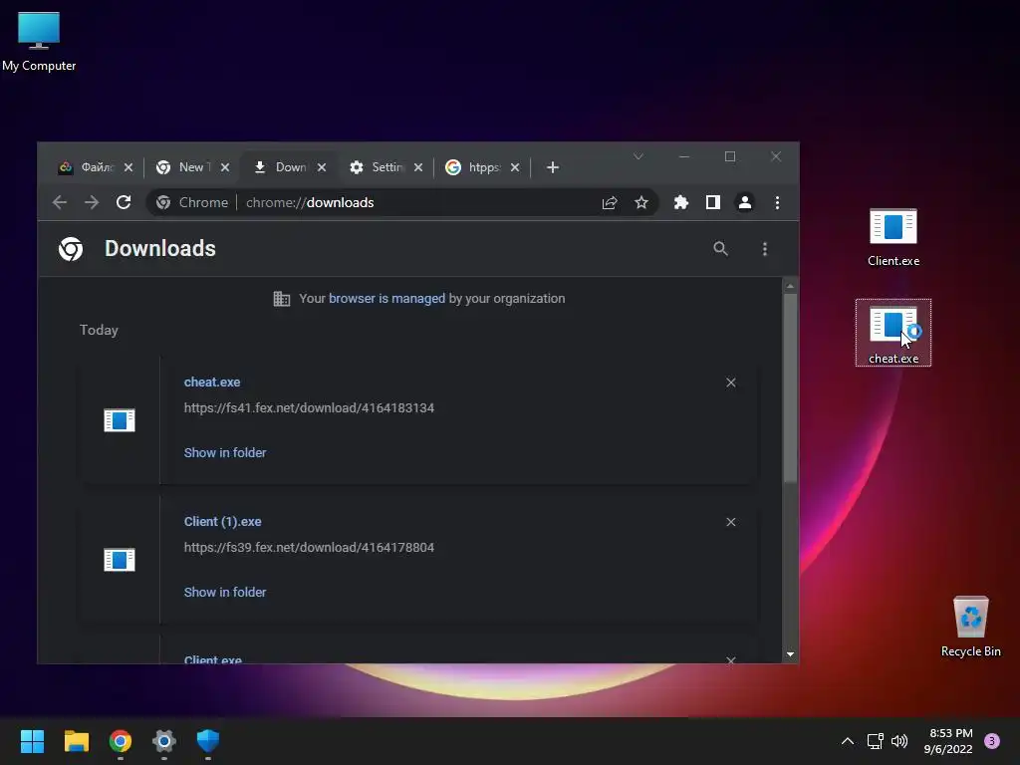Close the New Tab tab
The width and height of the screenshot is (1020, 765).
click(225, 167)
